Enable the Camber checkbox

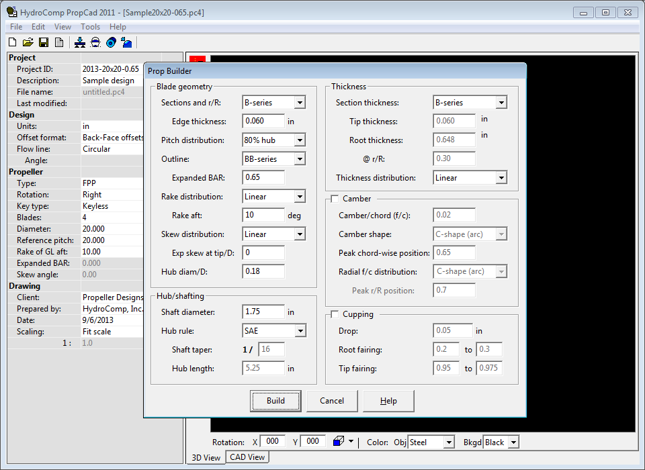[x=335, y=199]
